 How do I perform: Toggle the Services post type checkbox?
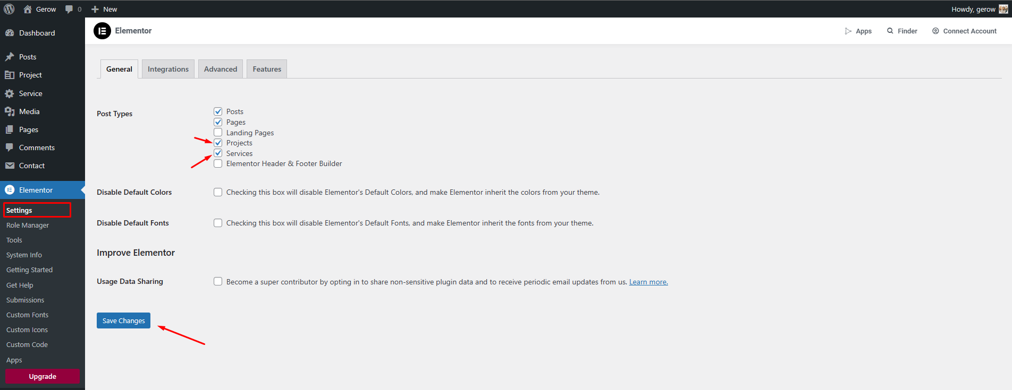218,153
